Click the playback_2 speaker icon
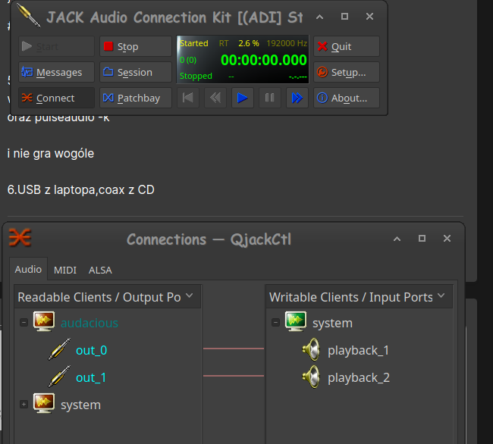 (311, 377)
